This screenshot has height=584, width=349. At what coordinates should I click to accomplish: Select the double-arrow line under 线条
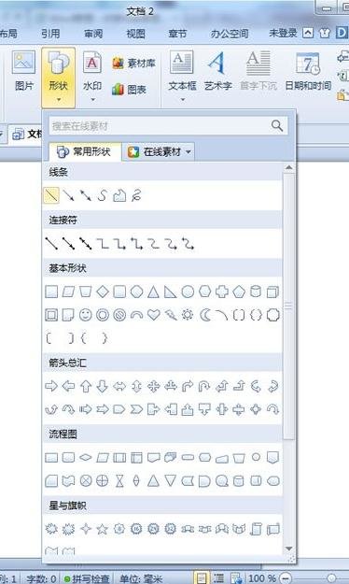pos(85,195)
